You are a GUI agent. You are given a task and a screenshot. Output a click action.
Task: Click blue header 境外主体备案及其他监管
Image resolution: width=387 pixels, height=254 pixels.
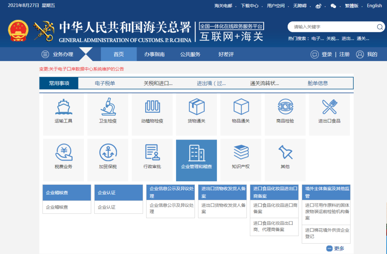pos(326,193)
